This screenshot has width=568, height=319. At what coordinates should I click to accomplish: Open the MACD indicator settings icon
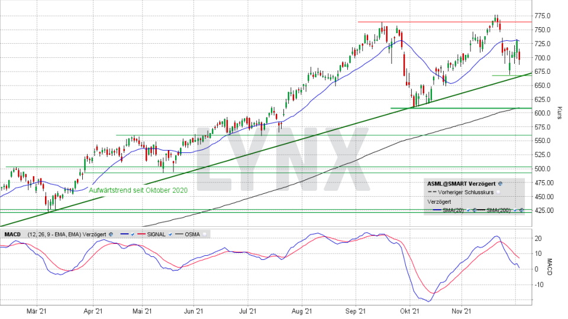coord(111,234)
